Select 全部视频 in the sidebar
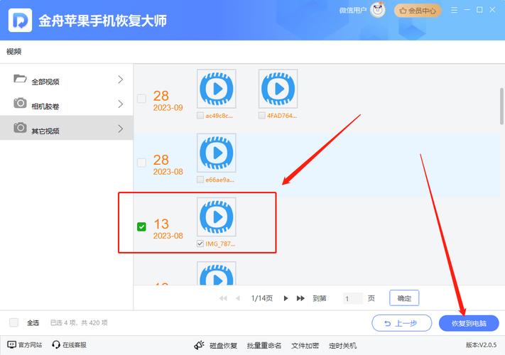 [66, 80]
